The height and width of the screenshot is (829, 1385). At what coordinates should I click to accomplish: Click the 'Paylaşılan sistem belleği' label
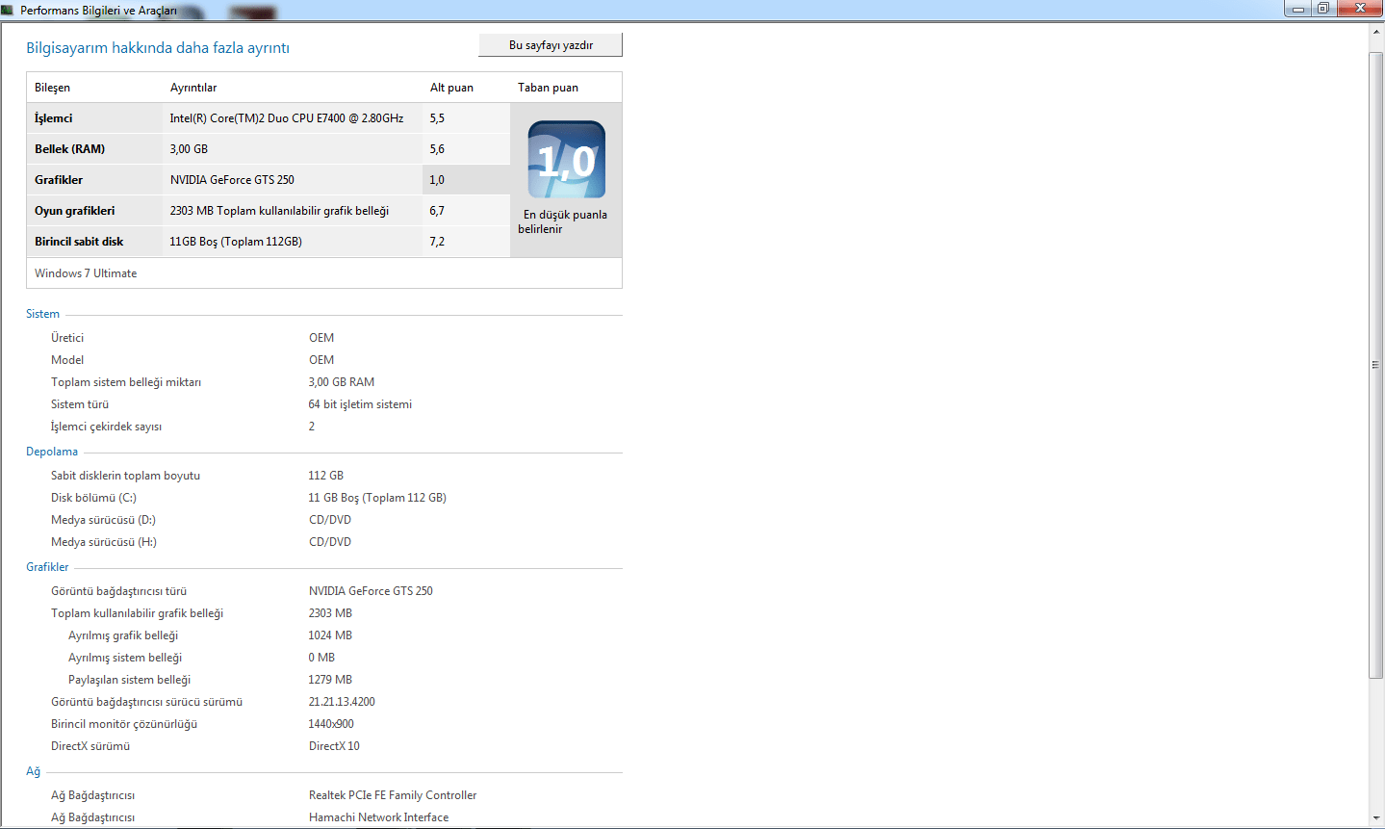tap(129, 680)
